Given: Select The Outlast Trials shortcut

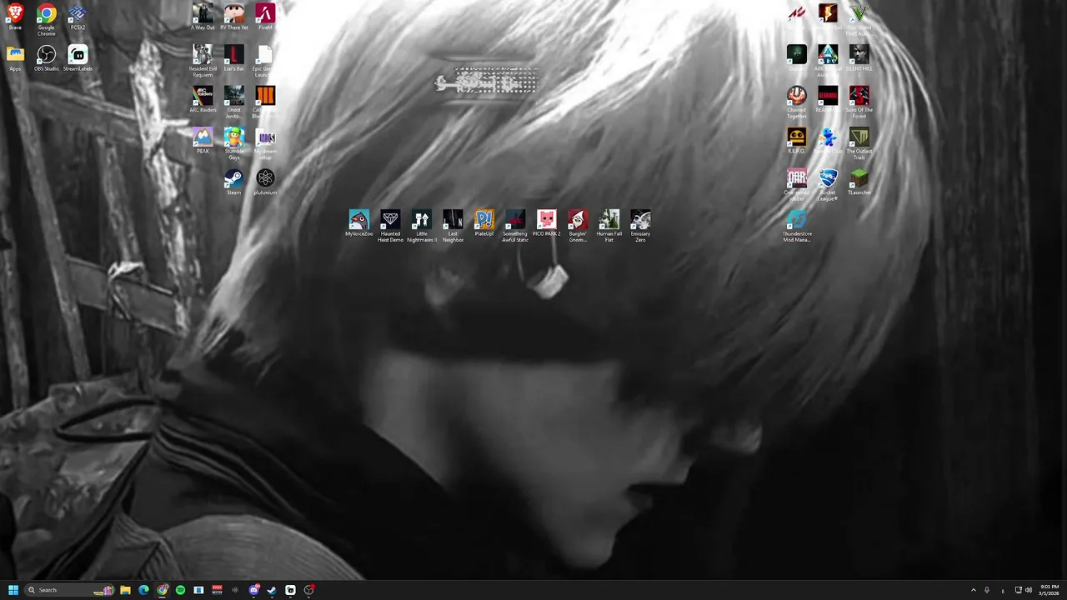Looking at the screenshot, I should (x=859, y=144).
